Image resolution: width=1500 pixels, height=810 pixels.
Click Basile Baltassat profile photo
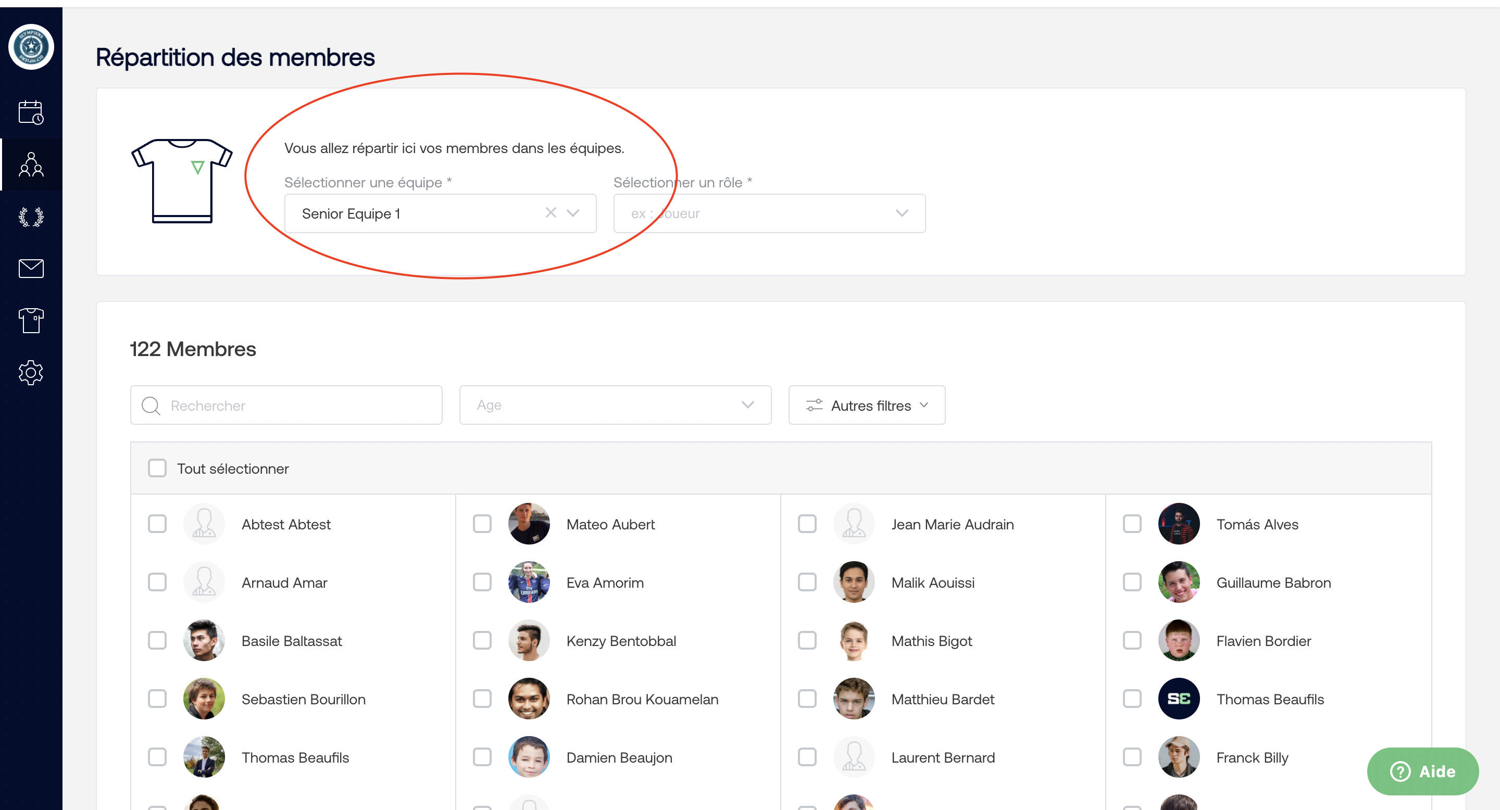tap(204, 640)
